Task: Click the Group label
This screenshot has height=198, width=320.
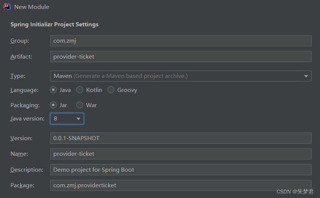Action: tap(20, 41)
